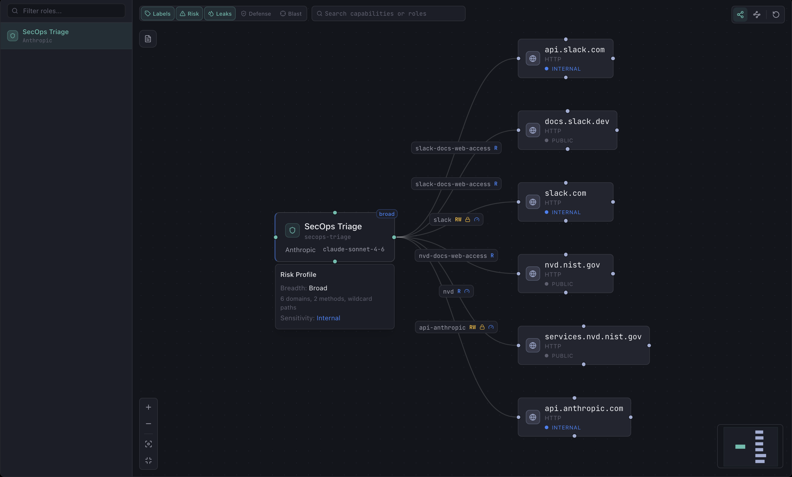Enable the Blast overlay
Screen dimensions: 792x477
pos(291,13)
